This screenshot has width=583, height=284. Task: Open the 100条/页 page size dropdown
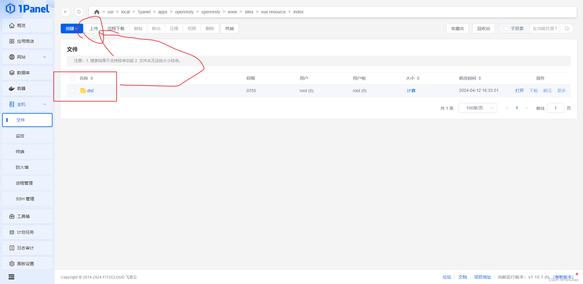pyautogui.click(x=478, y=108)
